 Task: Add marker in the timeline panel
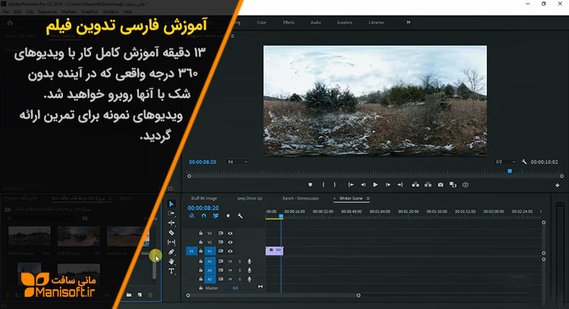[228, 216]
